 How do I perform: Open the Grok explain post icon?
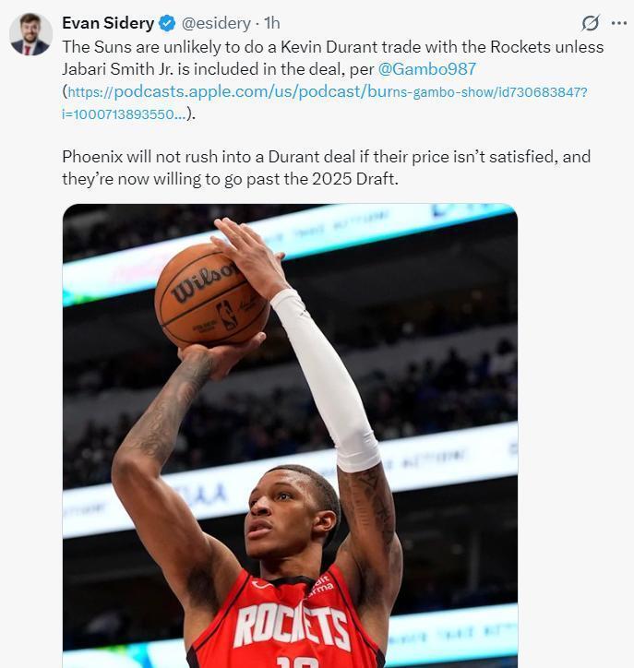tap(591, 23)
